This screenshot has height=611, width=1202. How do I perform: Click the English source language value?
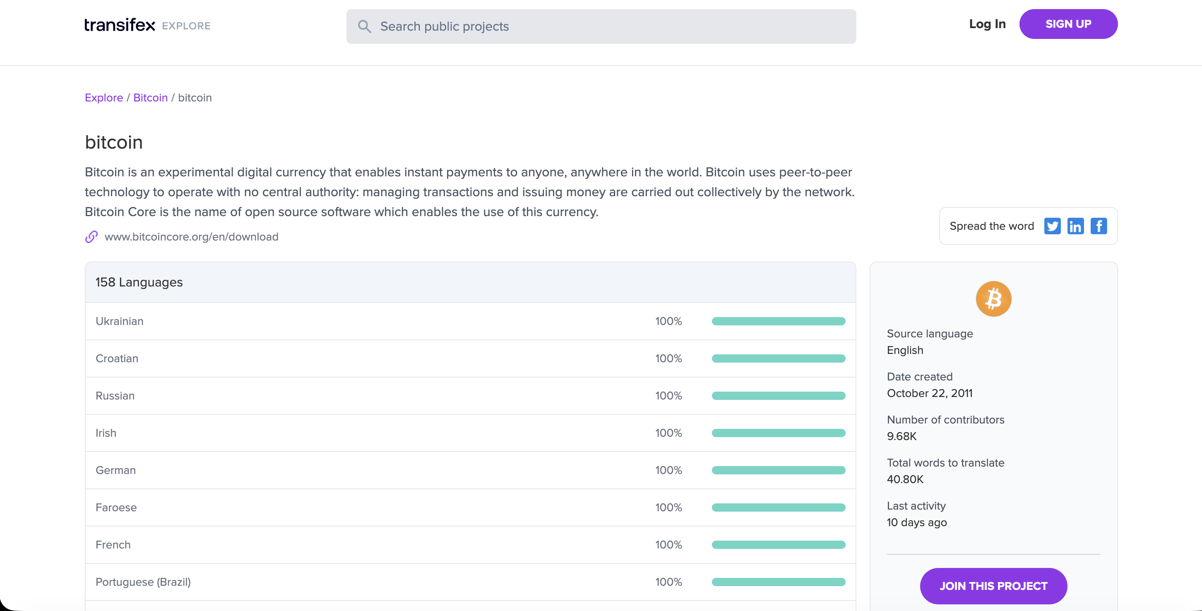[x=905, y=351]
